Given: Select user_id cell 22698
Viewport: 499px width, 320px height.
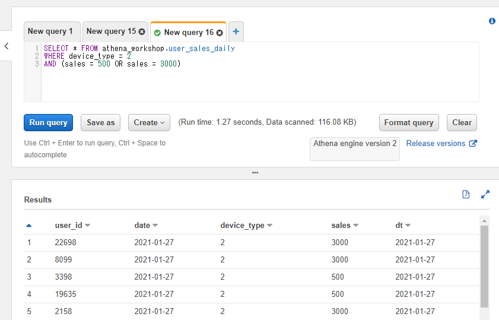Looking at the screenshot, I should point(65,242).
